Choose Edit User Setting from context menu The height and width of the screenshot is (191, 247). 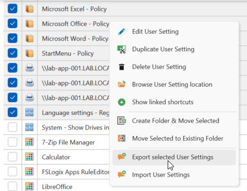coord(174,32)
